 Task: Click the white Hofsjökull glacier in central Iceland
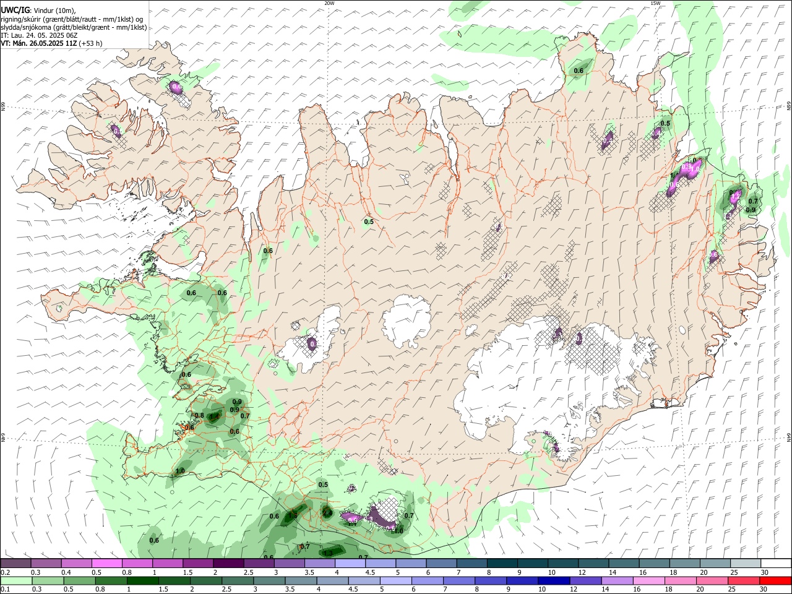[x=407, y=321]
